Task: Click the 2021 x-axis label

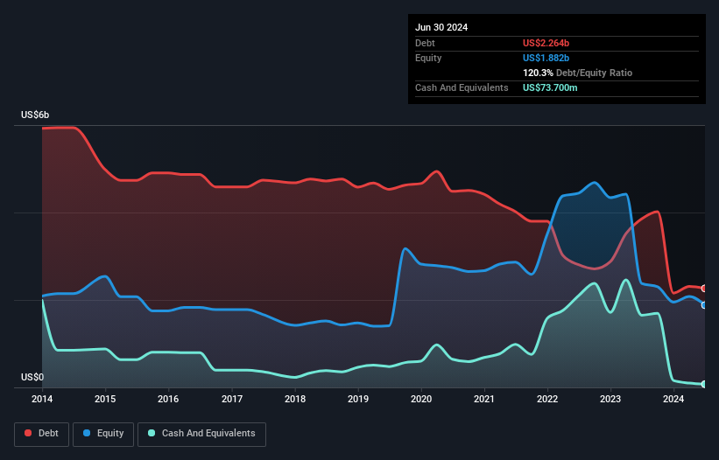Action: 484,399
